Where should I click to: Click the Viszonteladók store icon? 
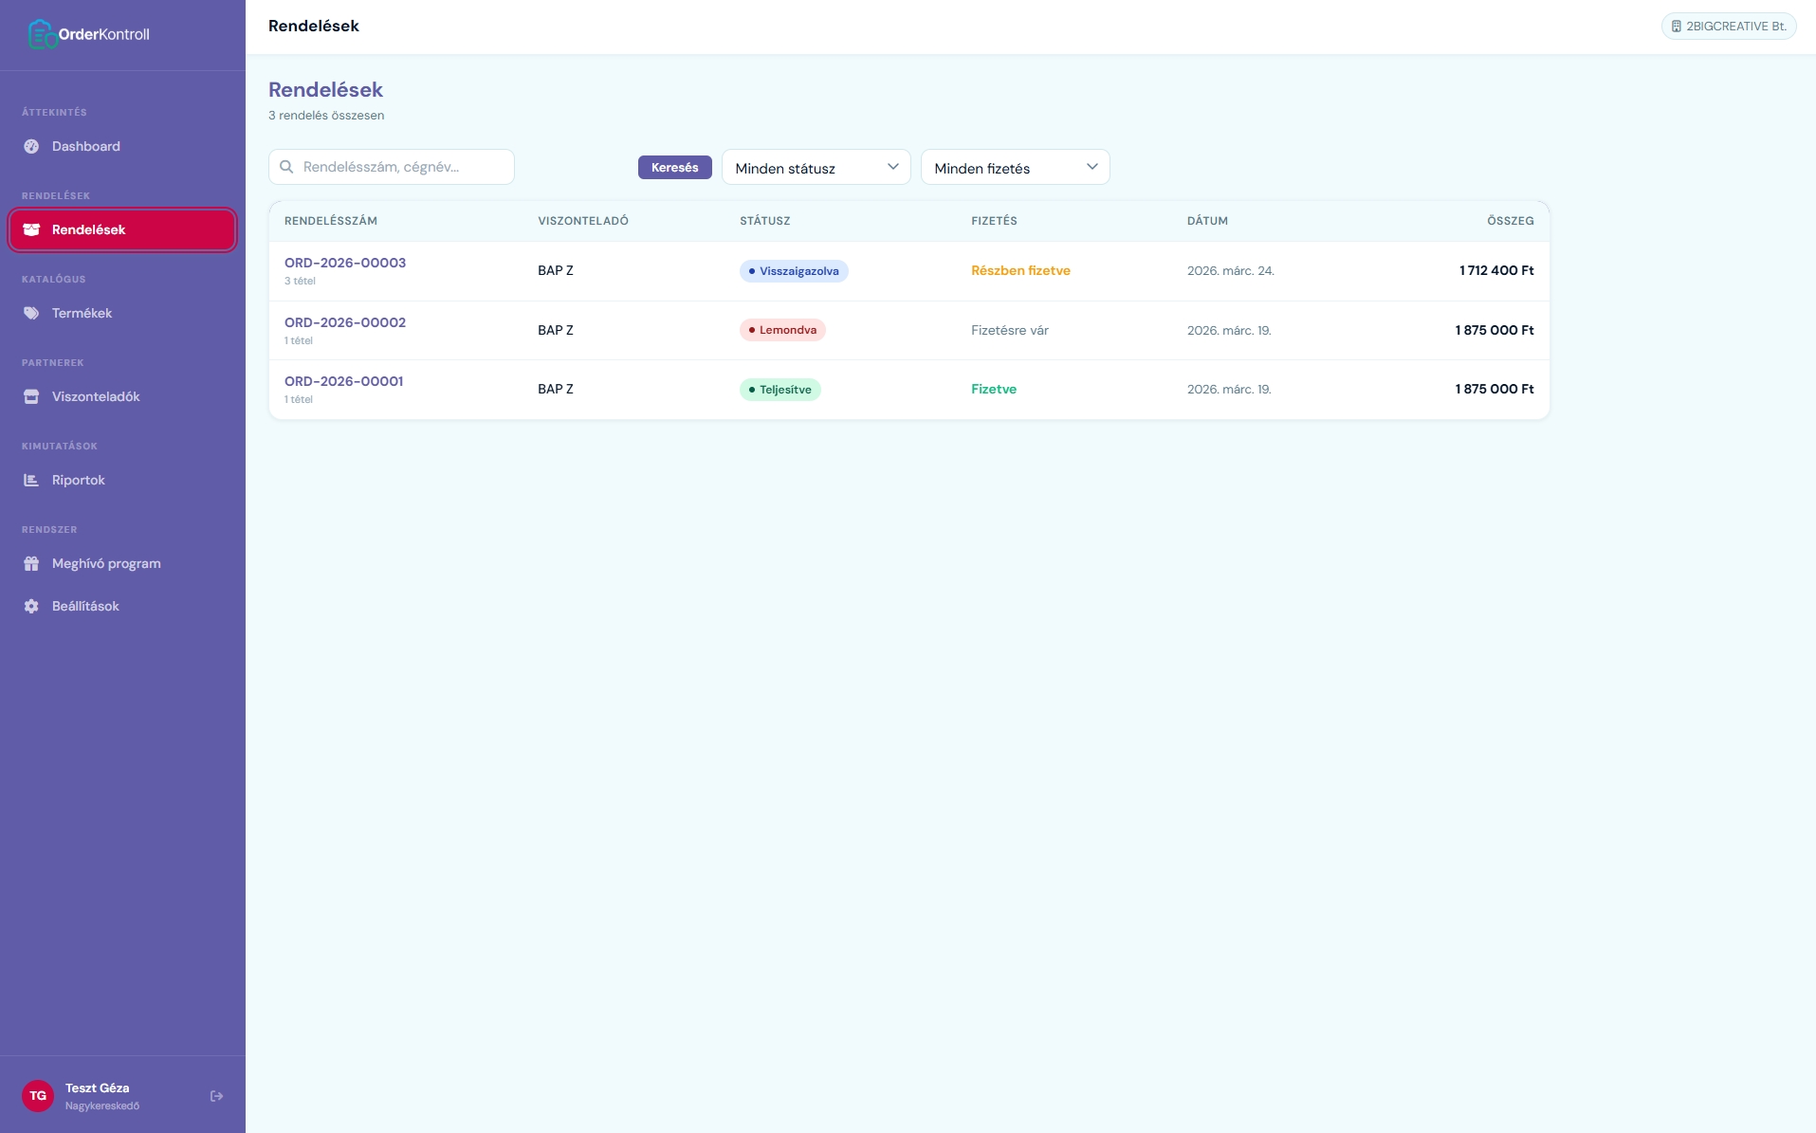click(x=31, y=396)
